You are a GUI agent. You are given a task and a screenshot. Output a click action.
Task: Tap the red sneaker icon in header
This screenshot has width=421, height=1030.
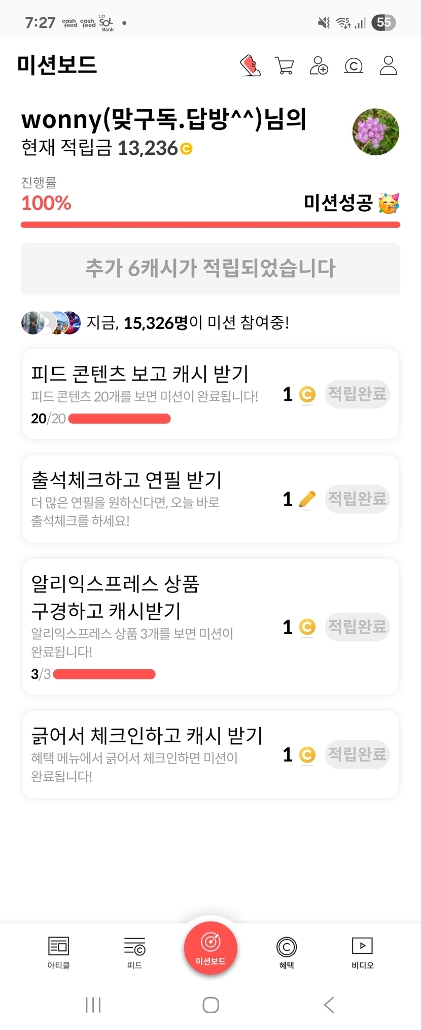point(250,66)
